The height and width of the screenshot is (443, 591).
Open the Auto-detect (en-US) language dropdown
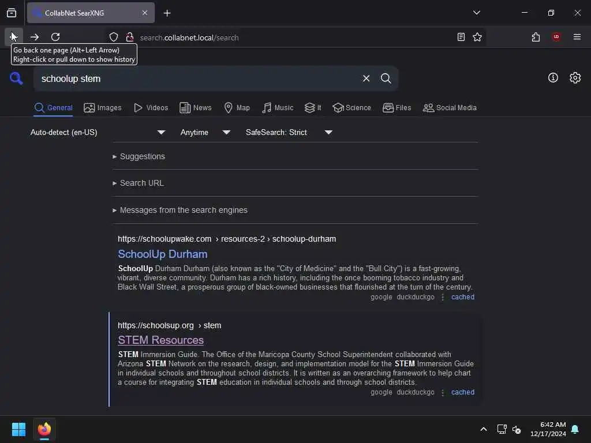[98, 132]
